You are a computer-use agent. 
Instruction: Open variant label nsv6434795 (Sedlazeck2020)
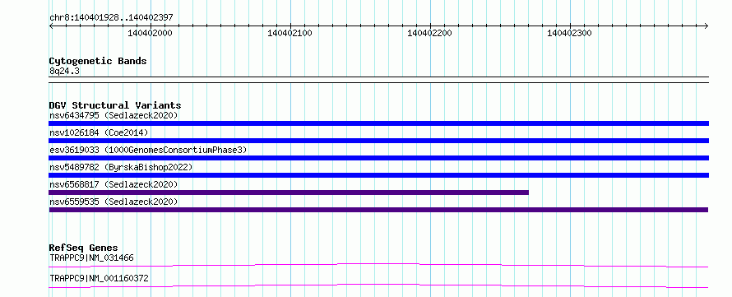[114, 115]
